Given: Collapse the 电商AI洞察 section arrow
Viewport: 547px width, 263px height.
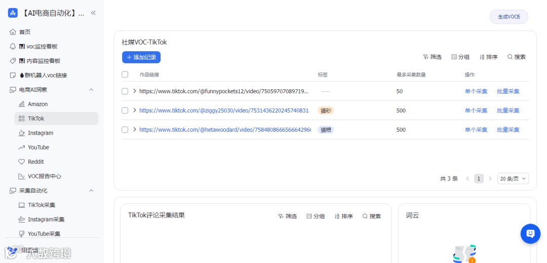Looking at the screenshot, I should [91, 90].
